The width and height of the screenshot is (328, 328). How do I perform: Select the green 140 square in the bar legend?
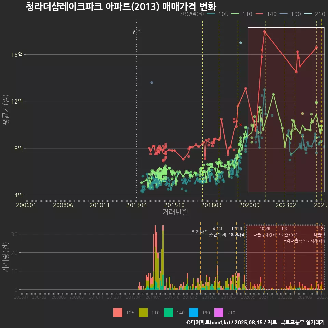(x=168, y=313)
